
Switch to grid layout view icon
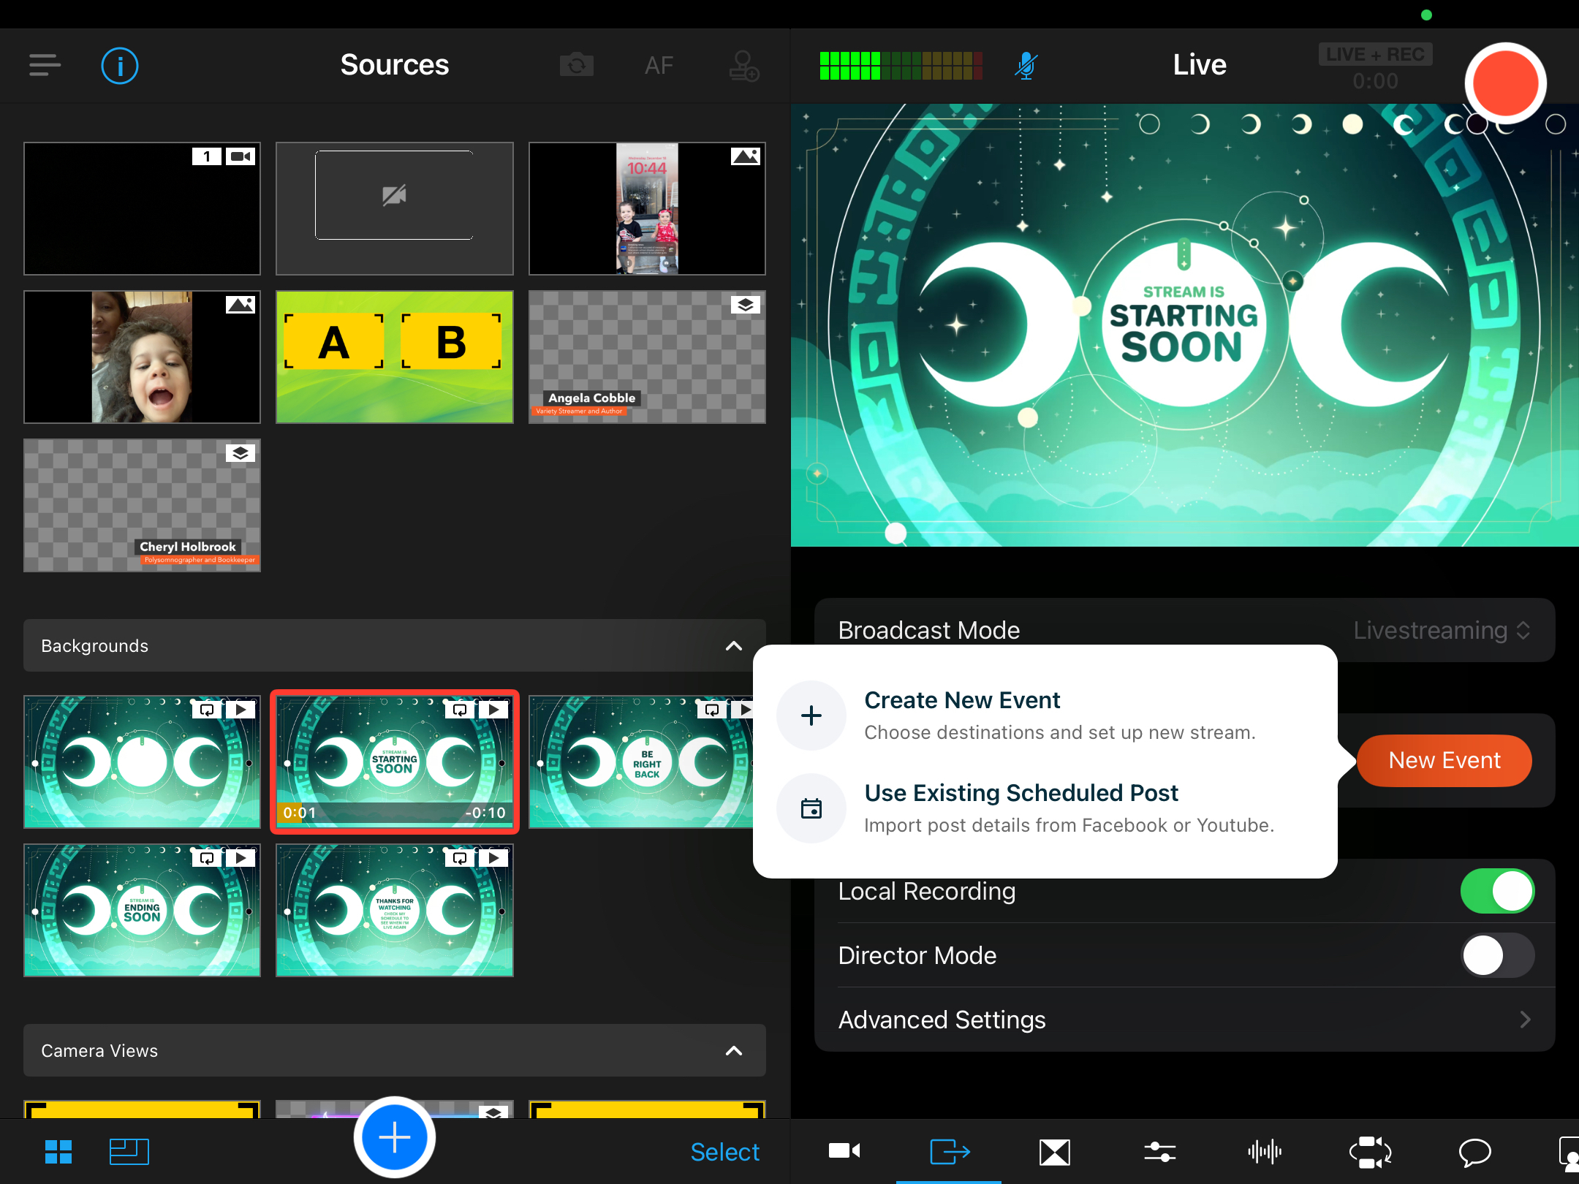click(58, 1153)
